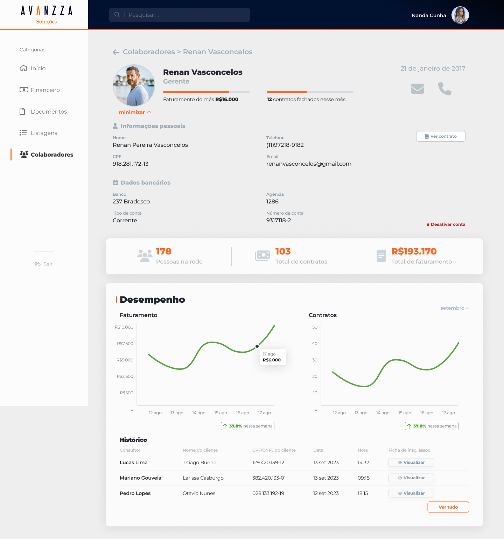
Task: Click the email renanvasconcelos@gmail.com
Action: (x=309, y=164)
